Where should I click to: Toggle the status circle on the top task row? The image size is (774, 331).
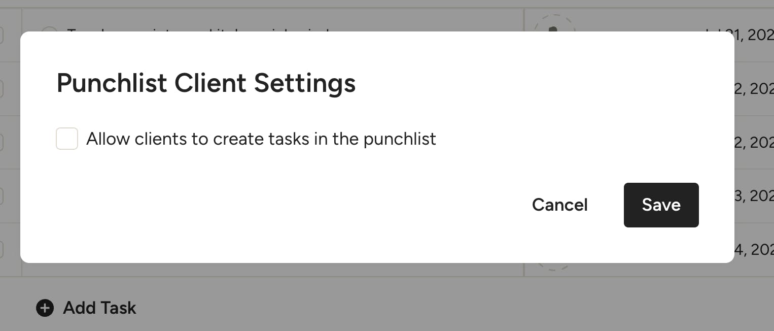(x=49, y=29)
